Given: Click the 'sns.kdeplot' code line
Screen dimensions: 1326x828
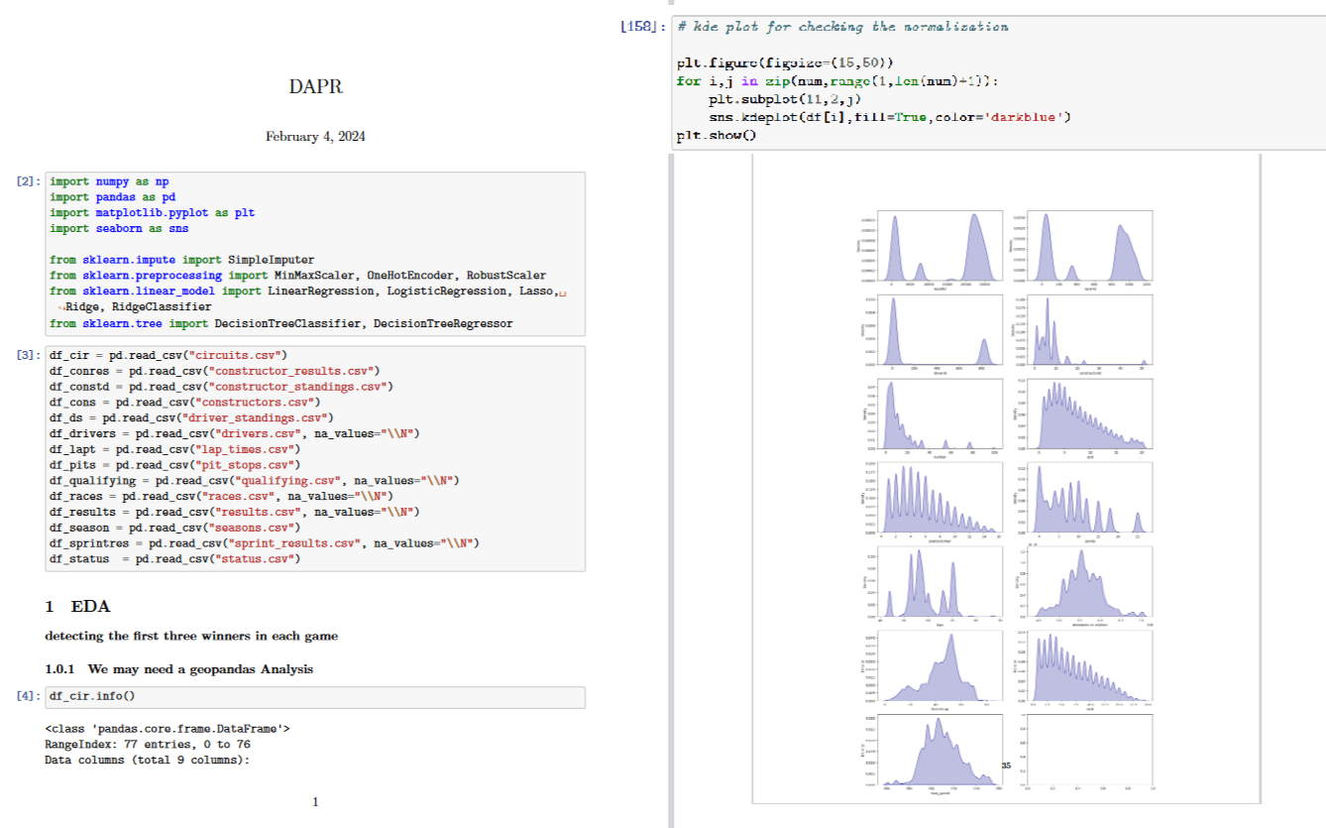Looking at the screenshot, I should (x=890, y=117).
